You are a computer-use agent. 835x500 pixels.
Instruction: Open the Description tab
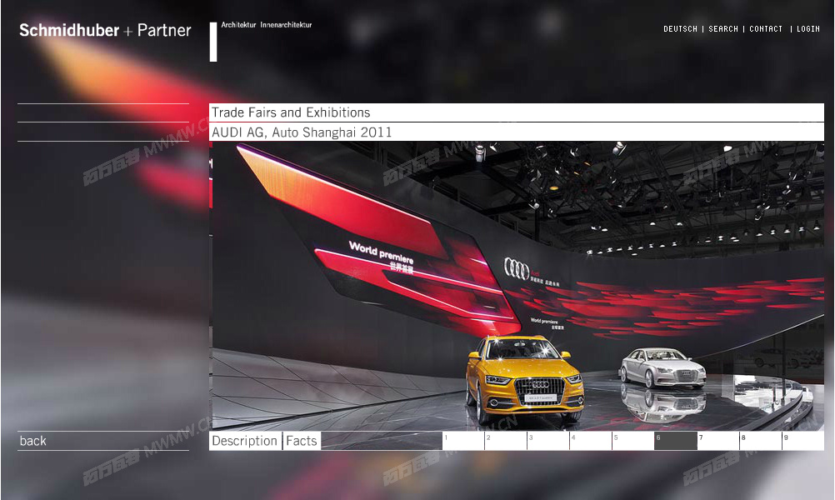pos(245,441)
